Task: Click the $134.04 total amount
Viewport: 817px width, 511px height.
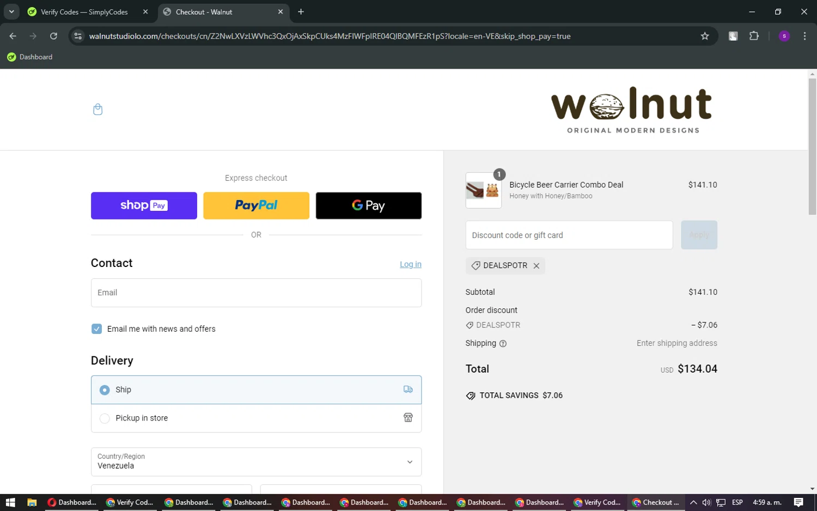Action: pos(697,369)
